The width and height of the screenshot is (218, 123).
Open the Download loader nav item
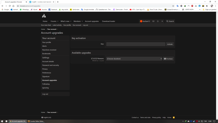click(108, 21)
